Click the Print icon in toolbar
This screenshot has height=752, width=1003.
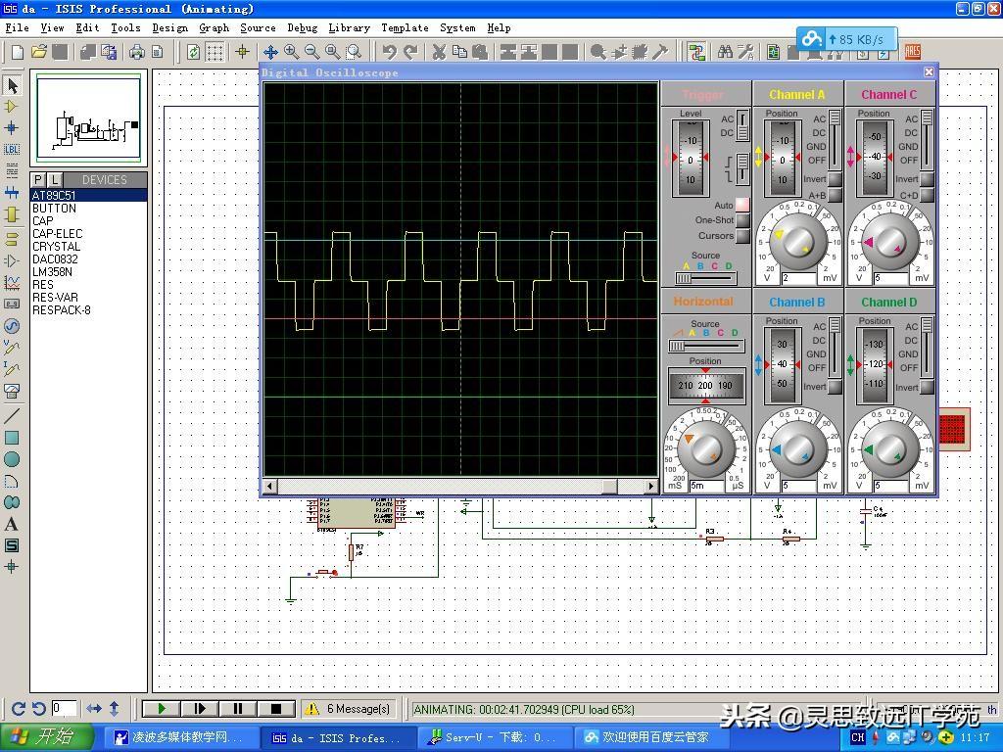[x=137, y=52]
